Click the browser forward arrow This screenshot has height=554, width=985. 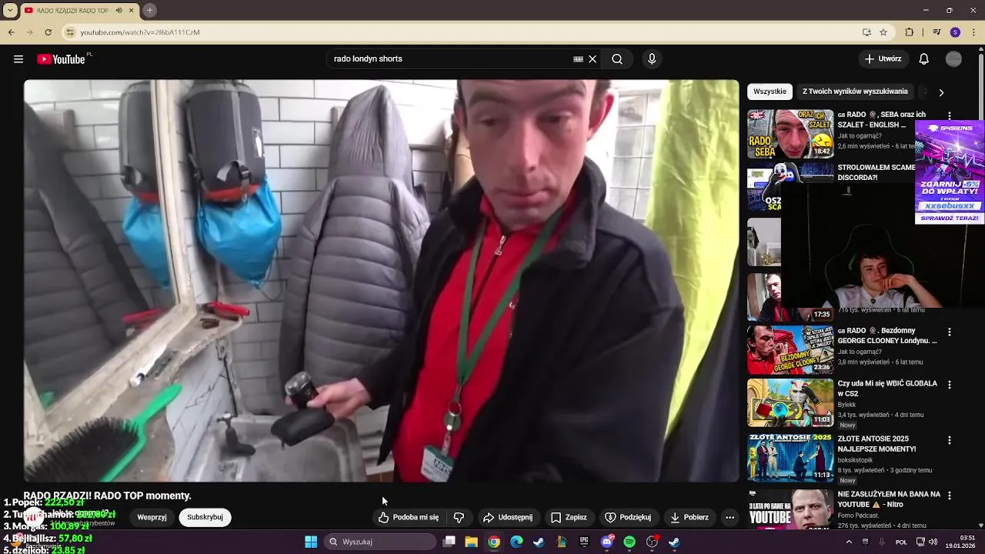click(x=29, y=32)
